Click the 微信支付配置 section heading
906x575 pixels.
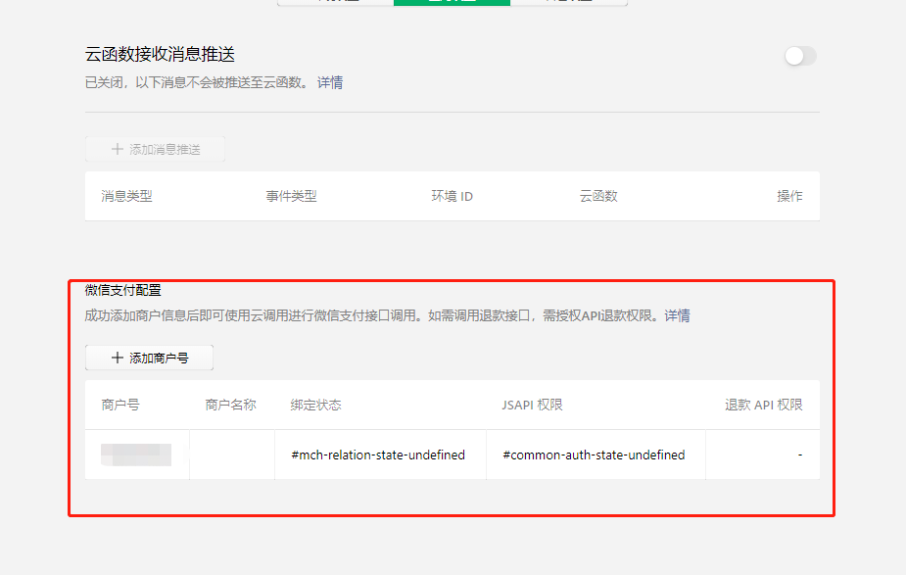(x=123, y=290)
